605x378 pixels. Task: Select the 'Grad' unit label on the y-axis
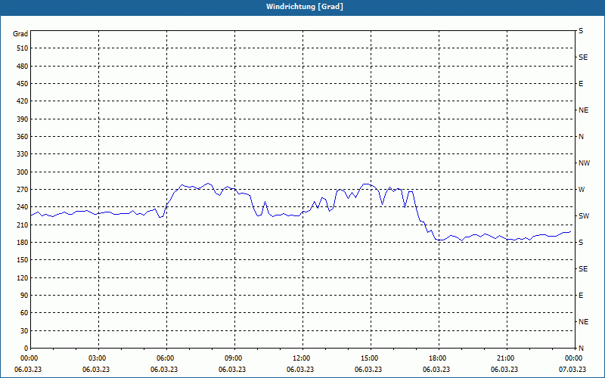[x=20, y=34]
